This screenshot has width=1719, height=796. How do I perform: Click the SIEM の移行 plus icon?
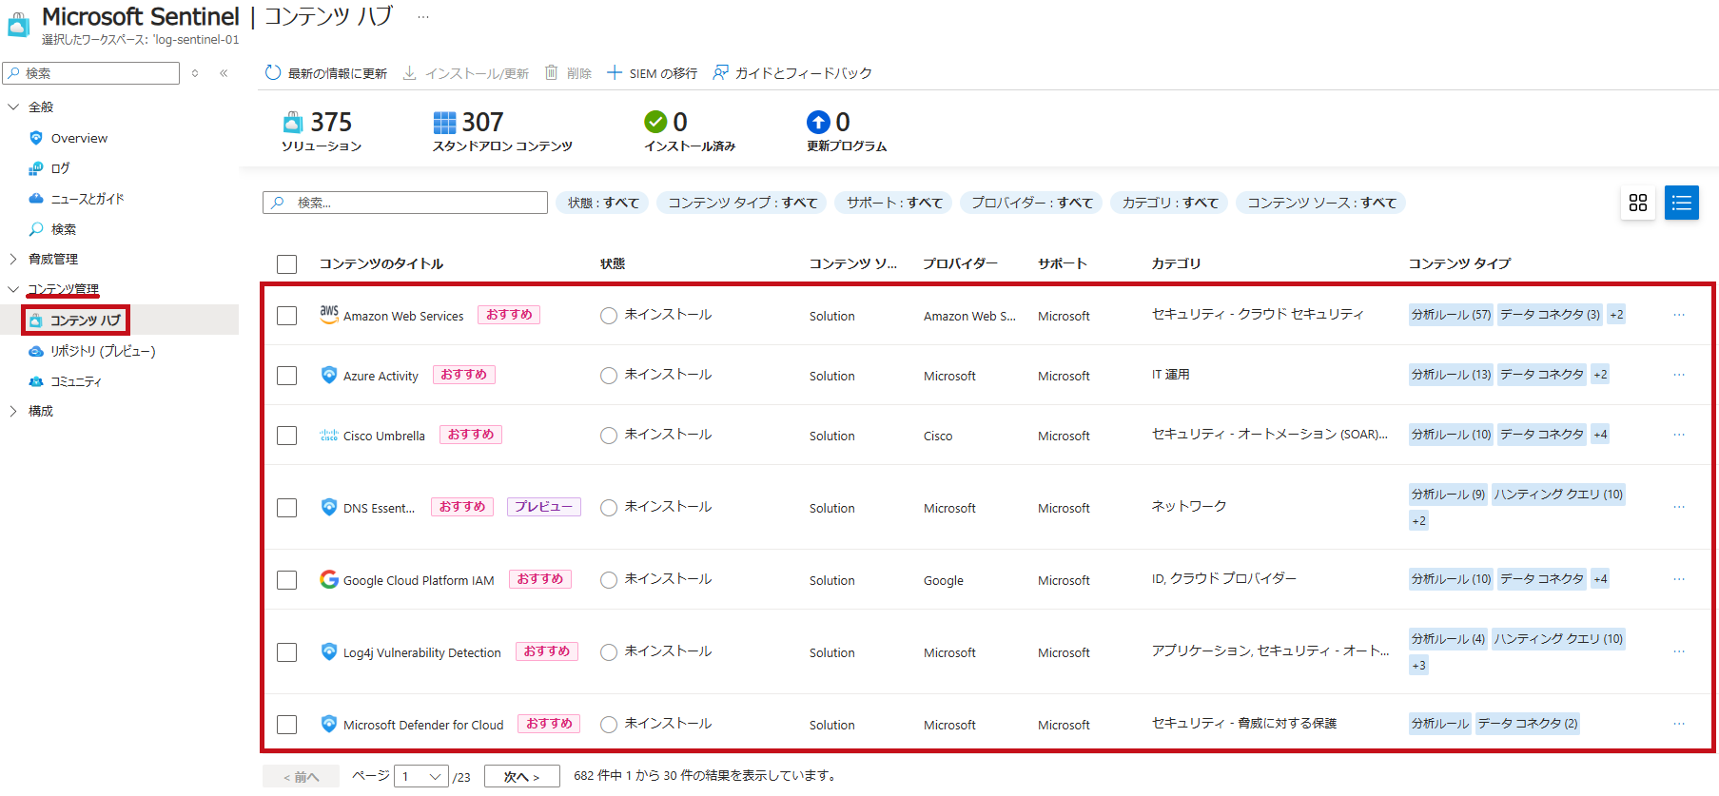(x=615, y=72)
